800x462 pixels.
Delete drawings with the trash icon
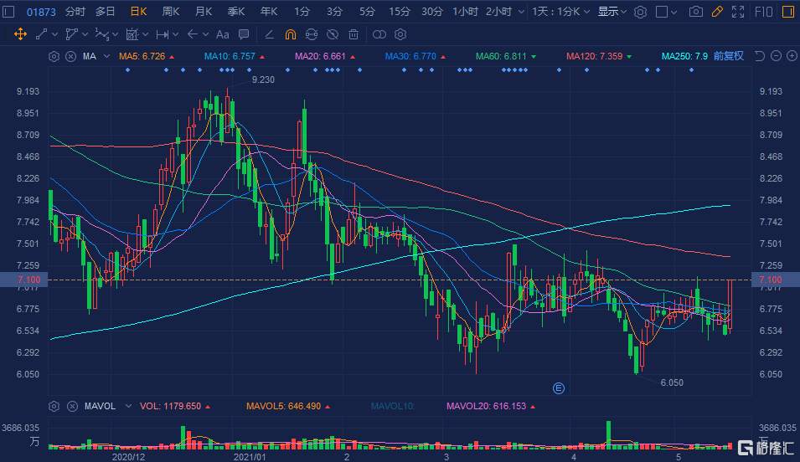[x=354, y=34]
